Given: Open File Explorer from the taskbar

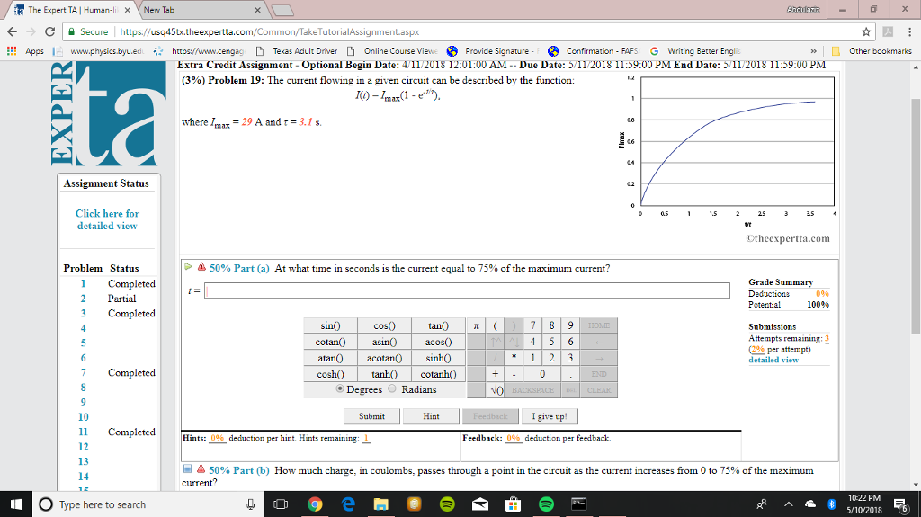Looking at the screenshot, I should click(380, 504).
